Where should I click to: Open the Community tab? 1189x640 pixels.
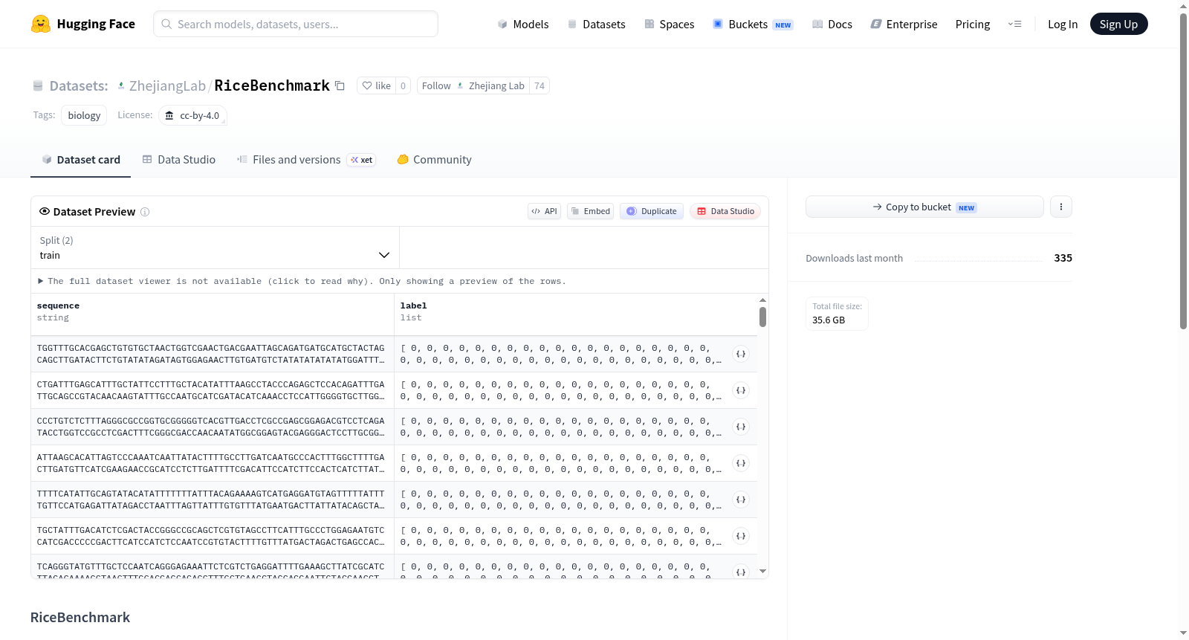[x=434, y=160]
